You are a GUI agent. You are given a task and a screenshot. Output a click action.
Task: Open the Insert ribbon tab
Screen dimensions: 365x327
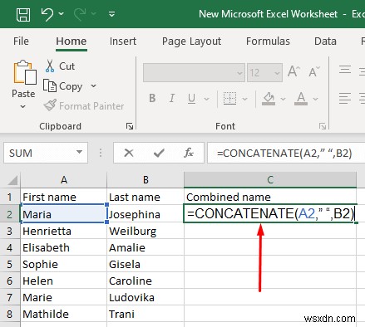pos(123,41)
